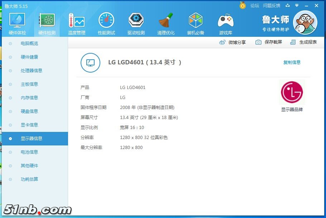This screenshot has height=218, width=326.
Task: Open 驱动检测 driver scanner
Action: point(136,23)
